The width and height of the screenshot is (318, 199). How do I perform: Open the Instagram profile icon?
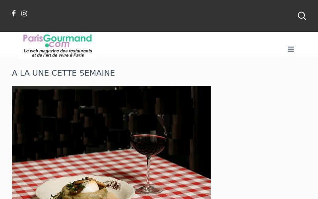coord(24,14)
